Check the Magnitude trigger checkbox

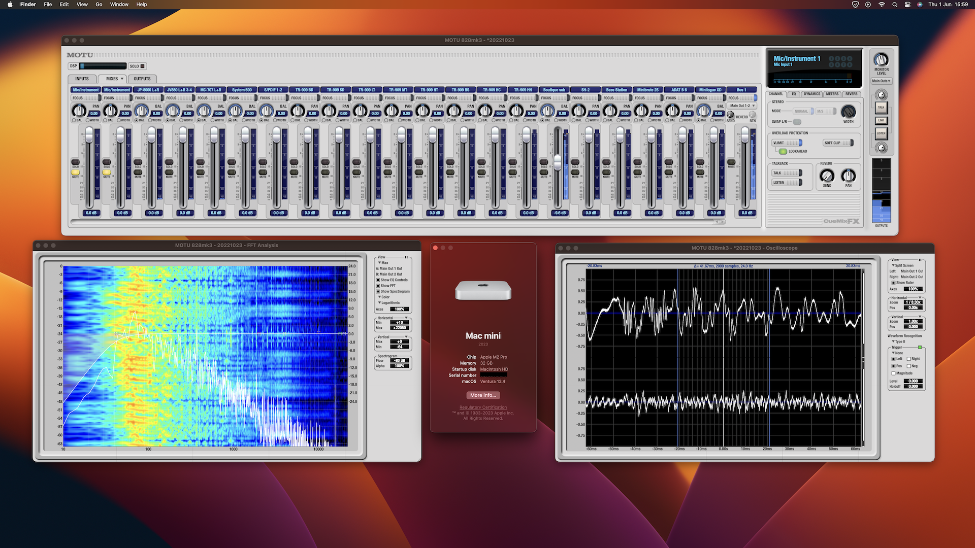(x=893, y=373)
